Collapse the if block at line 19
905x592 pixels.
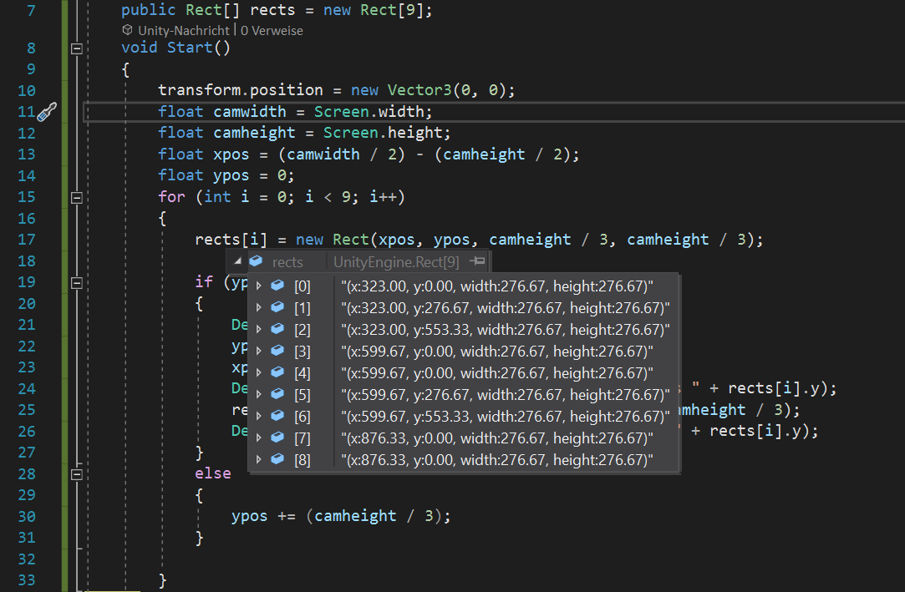tap(77, 283)
